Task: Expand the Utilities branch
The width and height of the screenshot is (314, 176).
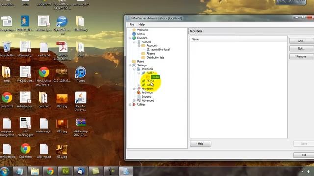Action: (x=130, y=104)
